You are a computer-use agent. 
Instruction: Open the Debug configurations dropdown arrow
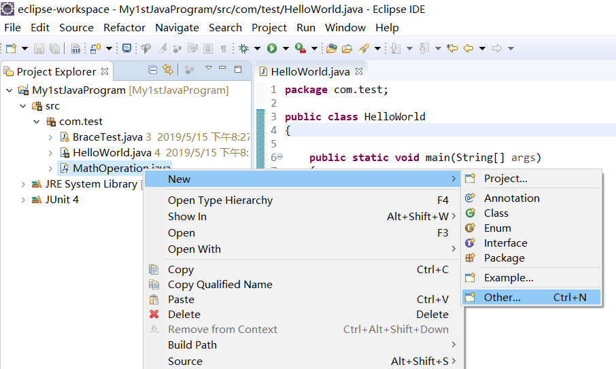[257, 49]
